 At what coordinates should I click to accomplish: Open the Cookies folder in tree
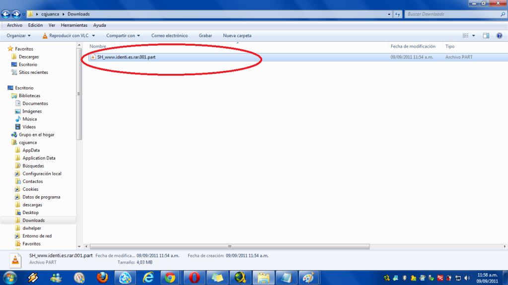(30, 189)
